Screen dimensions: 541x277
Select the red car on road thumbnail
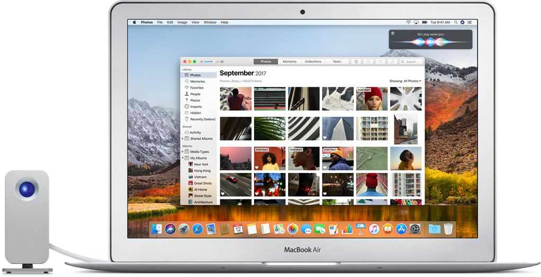click(236, 185)
